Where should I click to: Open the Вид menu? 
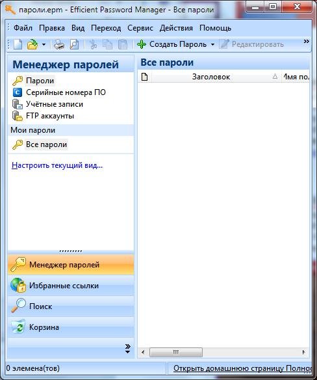click(x=78, y=28)
